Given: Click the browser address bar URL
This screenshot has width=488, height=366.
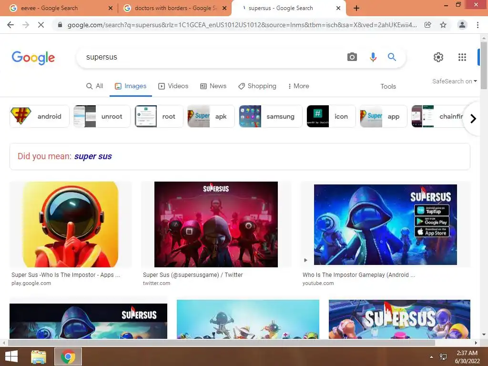Looking at the screenshot, I should 242,25.
